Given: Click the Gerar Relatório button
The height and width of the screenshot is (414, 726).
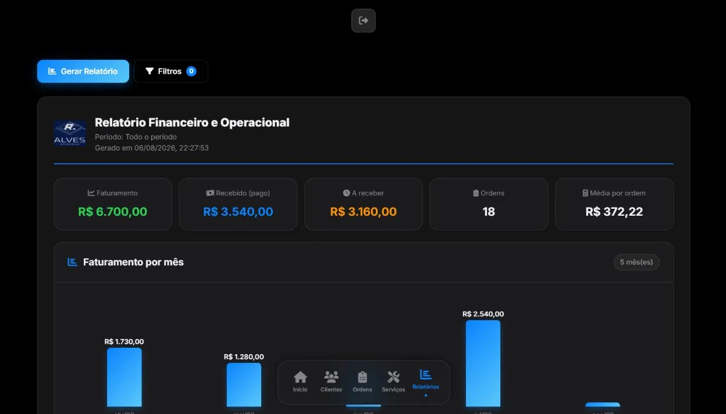Looking at the screenshot, I should pyautogui.click(x=83, y=72).
